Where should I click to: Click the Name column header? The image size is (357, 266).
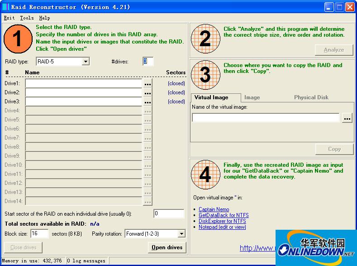pyautogui.click(x=32, y=73)
